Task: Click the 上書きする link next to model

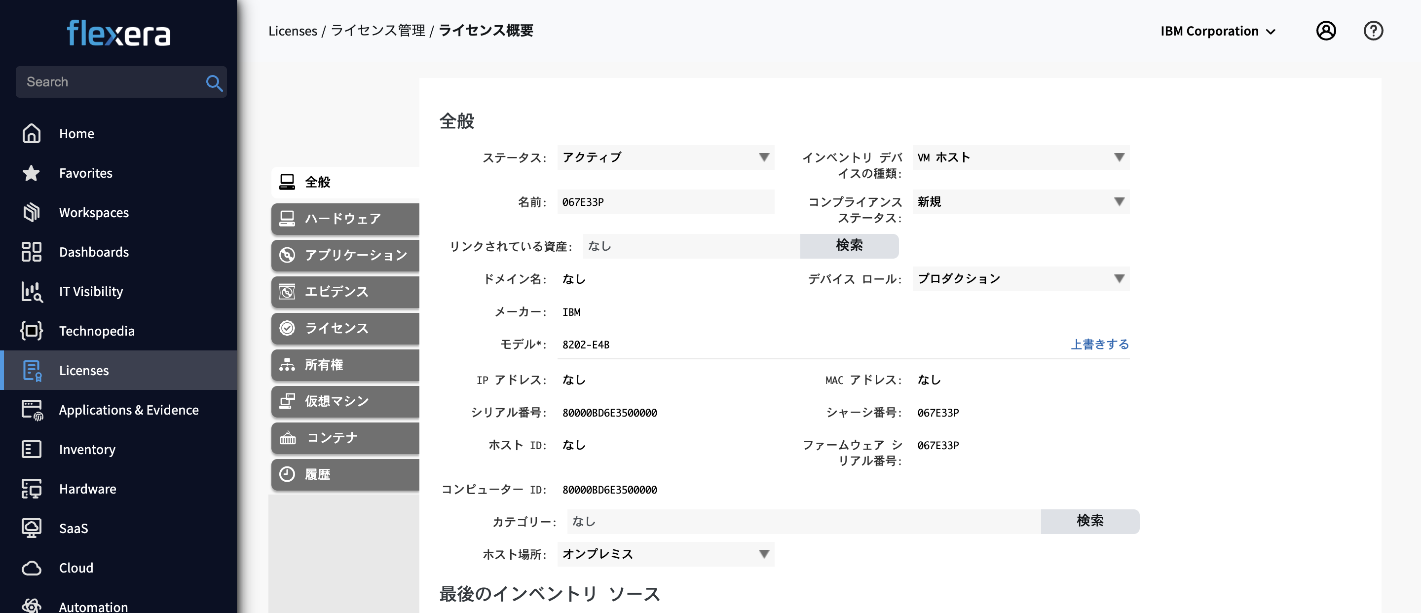Action: 1099,344
